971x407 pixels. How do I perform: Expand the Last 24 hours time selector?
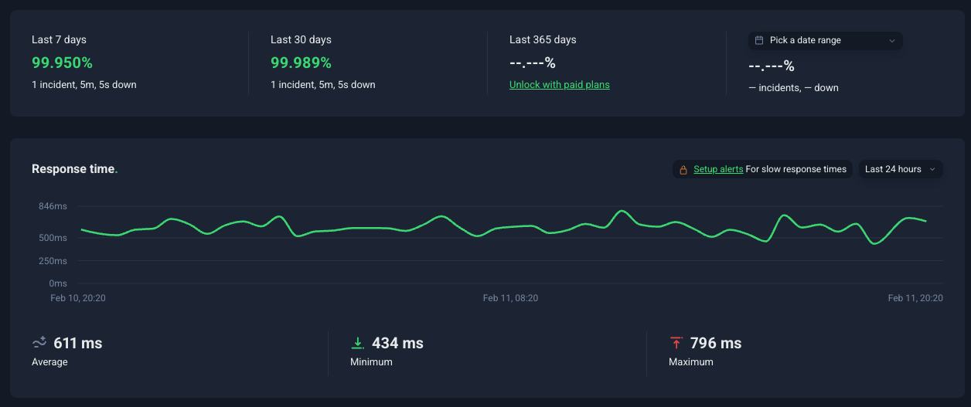point(900,169)
